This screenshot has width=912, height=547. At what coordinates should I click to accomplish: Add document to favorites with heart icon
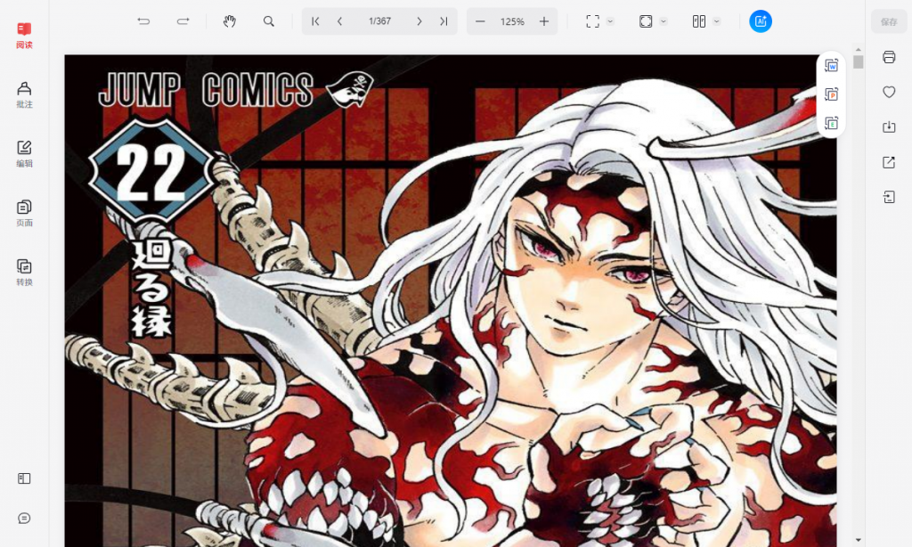[x=889, y=92]
